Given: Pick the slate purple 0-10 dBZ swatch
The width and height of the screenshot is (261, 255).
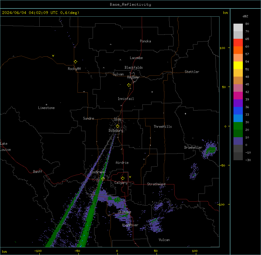Looking at the screenshot, I should [x=238, y=141].
